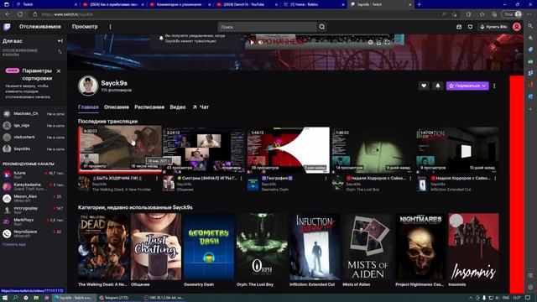Open recommended channel NeyroSpace
This screenshot has height=302, width=537.
[34, 233]
